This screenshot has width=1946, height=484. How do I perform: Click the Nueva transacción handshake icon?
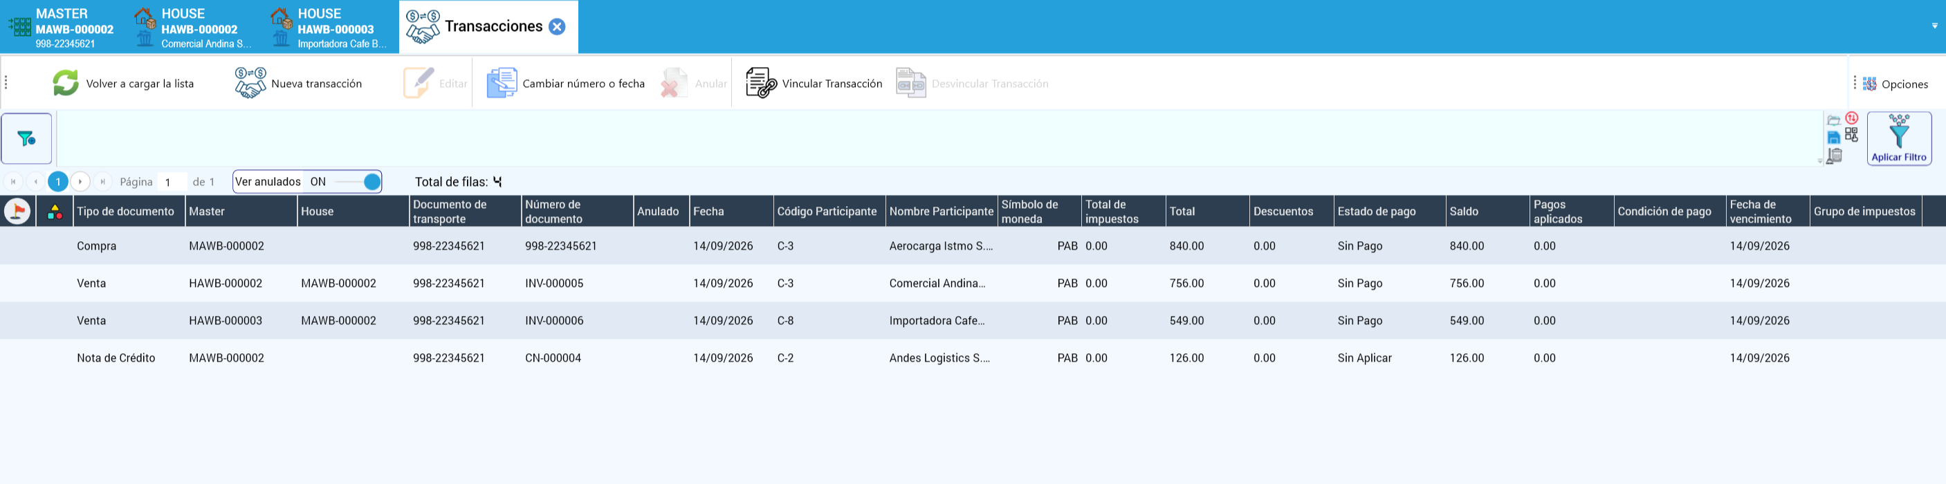pyautogui.click(x=250, y=83)
